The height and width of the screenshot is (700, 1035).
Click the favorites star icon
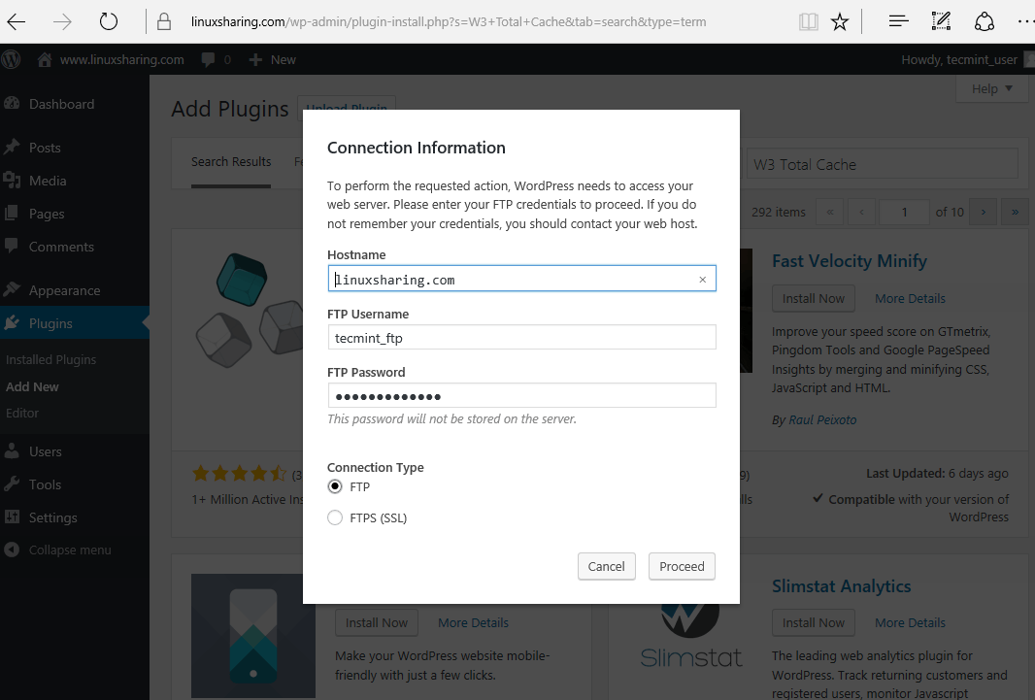pos(840,21)
